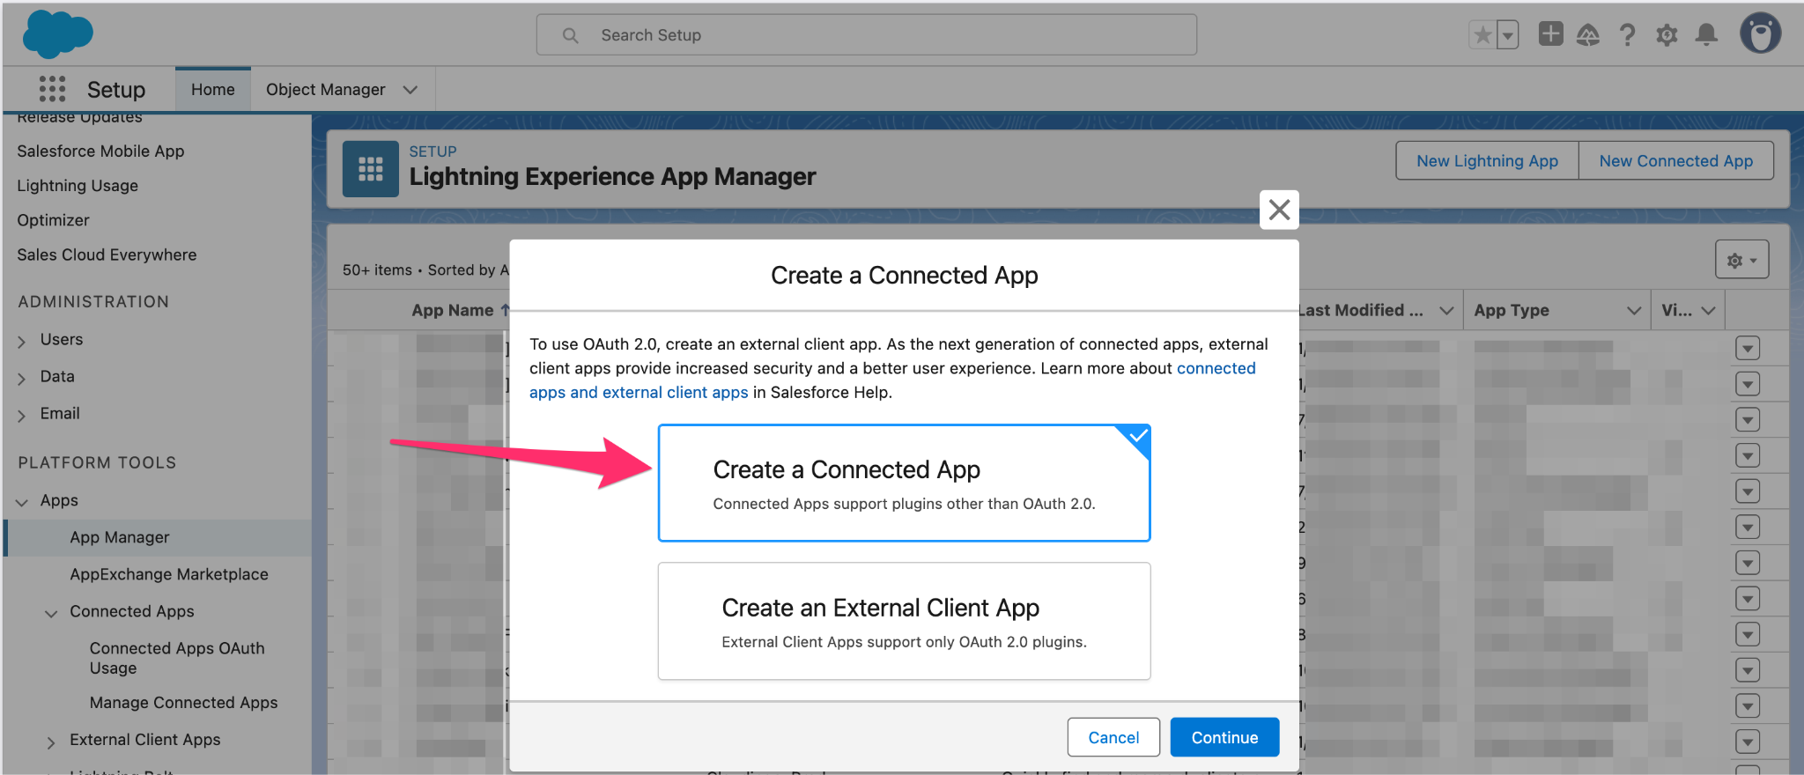
Task: Open Connected Apps OAuth Usage
Action: (x=177, y=658)
